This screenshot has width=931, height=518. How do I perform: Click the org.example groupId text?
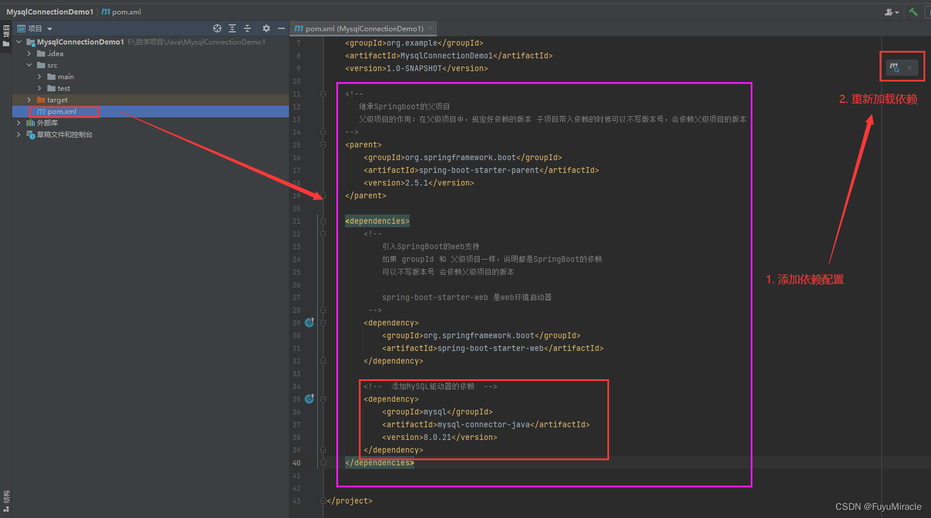pos(412,43)
